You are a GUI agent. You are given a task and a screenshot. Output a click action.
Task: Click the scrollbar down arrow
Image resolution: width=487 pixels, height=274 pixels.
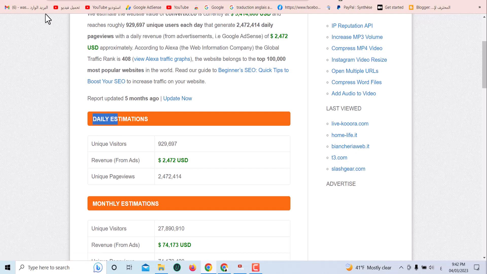click(x=484, y=258)
